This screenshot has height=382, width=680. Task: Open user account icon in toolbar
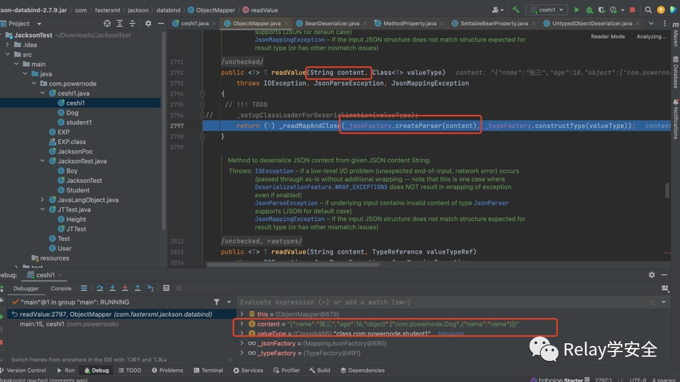(498, 10)
